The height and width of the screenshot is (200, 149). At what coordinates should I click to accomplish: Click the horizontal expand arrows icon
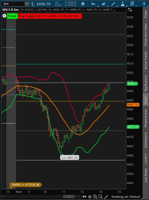pyautogui.click(x=84, y=196)
